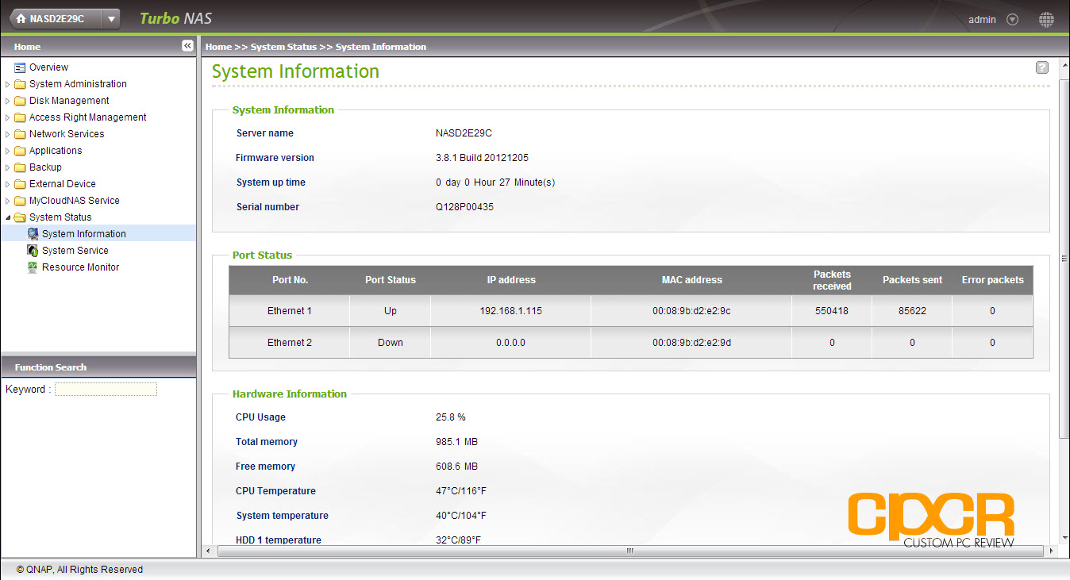Click the System Service shield icon
This screenshot has width=1070, height=580.
[33, 251]
